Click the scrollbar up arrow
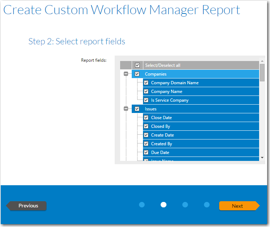The image size is (270, 227). [262, 62]
